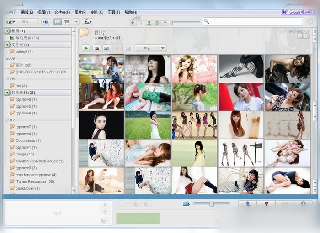Open the places map pin panel
Screen dimensions: 320x233
pos(266,203)
